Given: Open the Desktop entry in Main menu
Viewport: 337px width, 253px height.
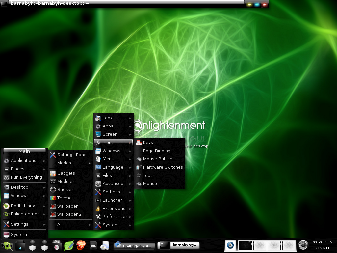Looking at the screenshot, I should point(24,187).
